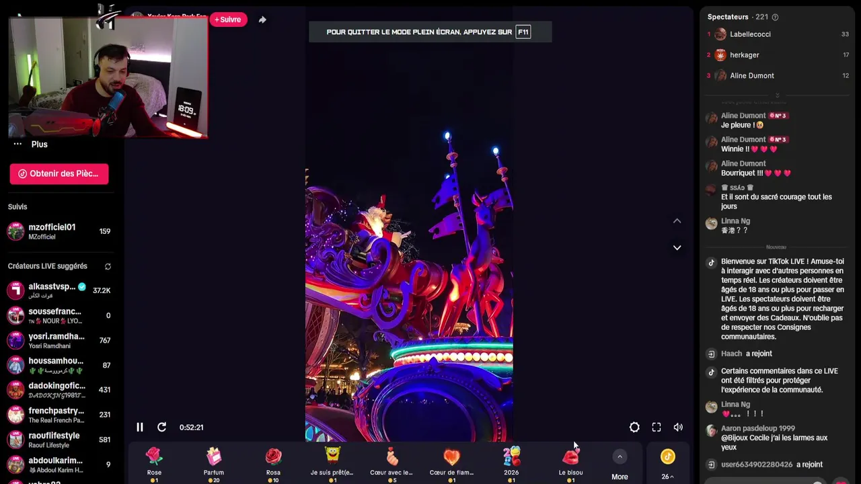This screenshot has height=484, width=861.
Task: Expand the gift list with More
Action: point(620,465)
